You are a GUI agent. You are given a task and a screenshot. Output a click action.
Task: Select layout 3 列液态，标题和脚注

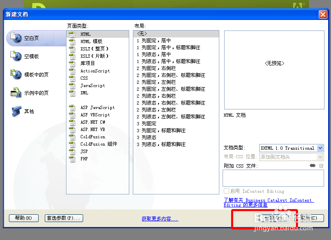click(x=176, y=144)
